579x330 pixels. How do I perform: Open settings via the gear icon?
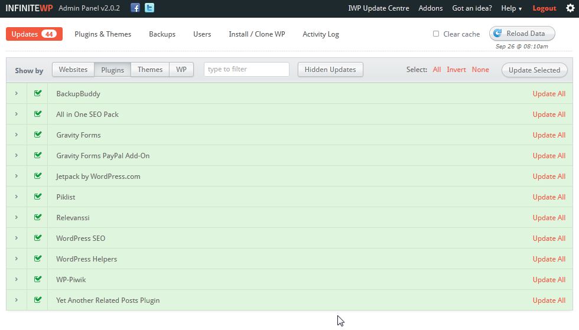point(570,8)
